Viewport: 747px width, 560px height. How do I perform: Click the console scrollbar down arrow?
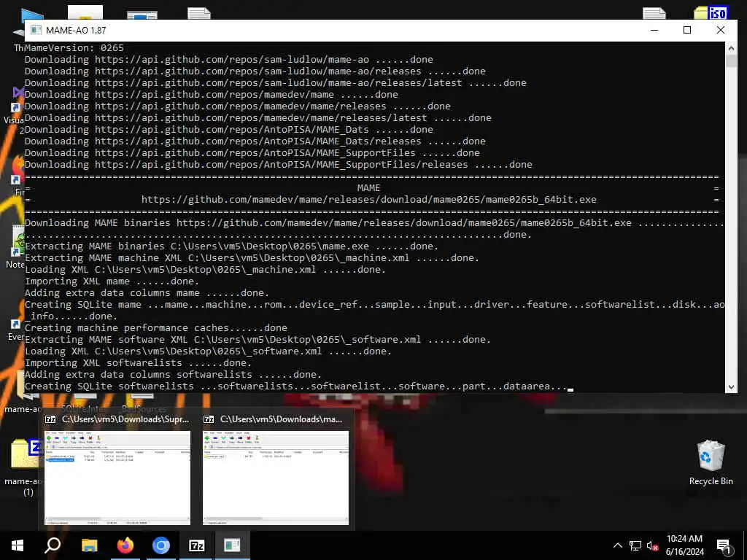[x=731, y=387]
